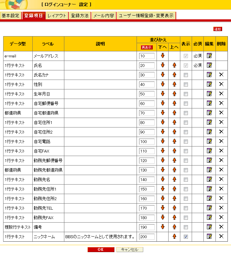Click the 自宅住所2 sort field 90
Viewport: 231px width, 254px height.
click(x=147, y=132)
